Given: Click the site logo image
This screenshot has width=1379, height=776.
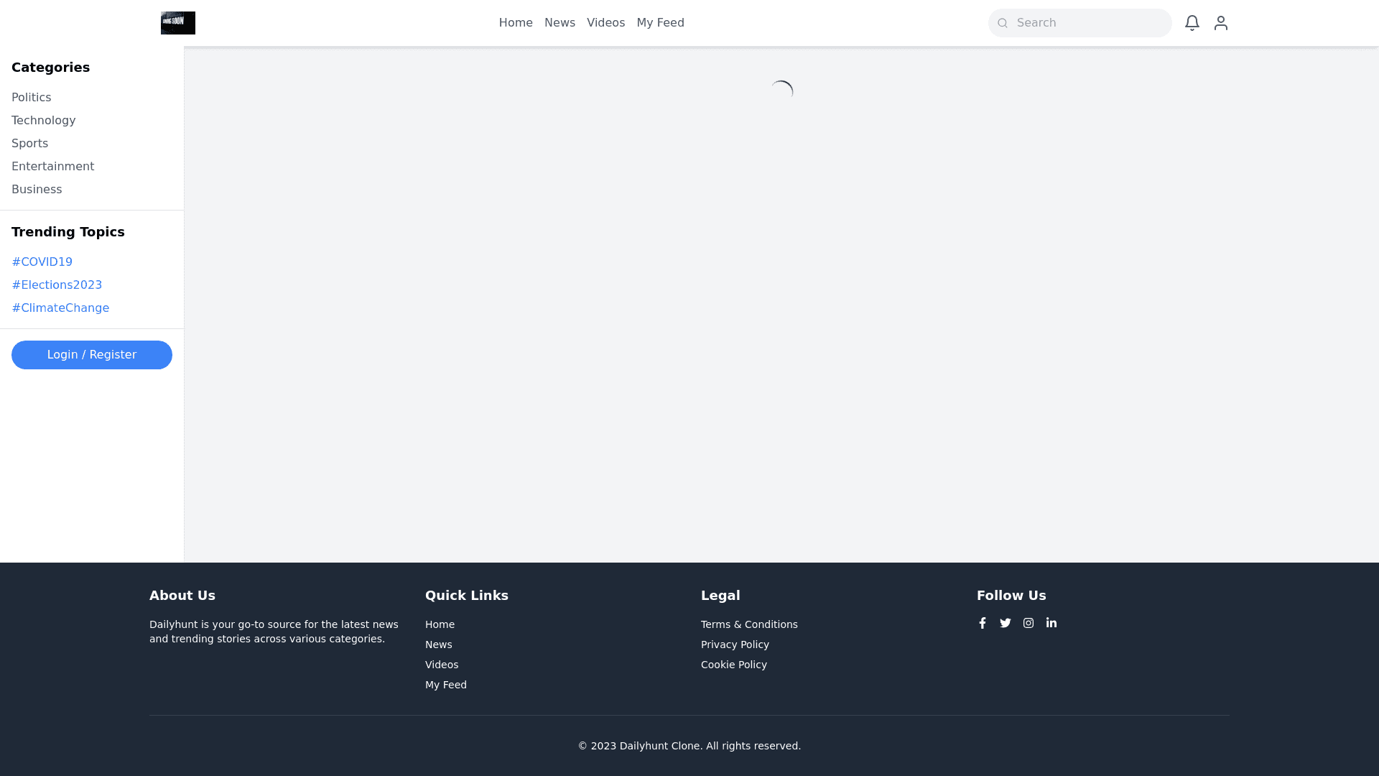Looking at the screenshot, I should [x=177, y=23].
